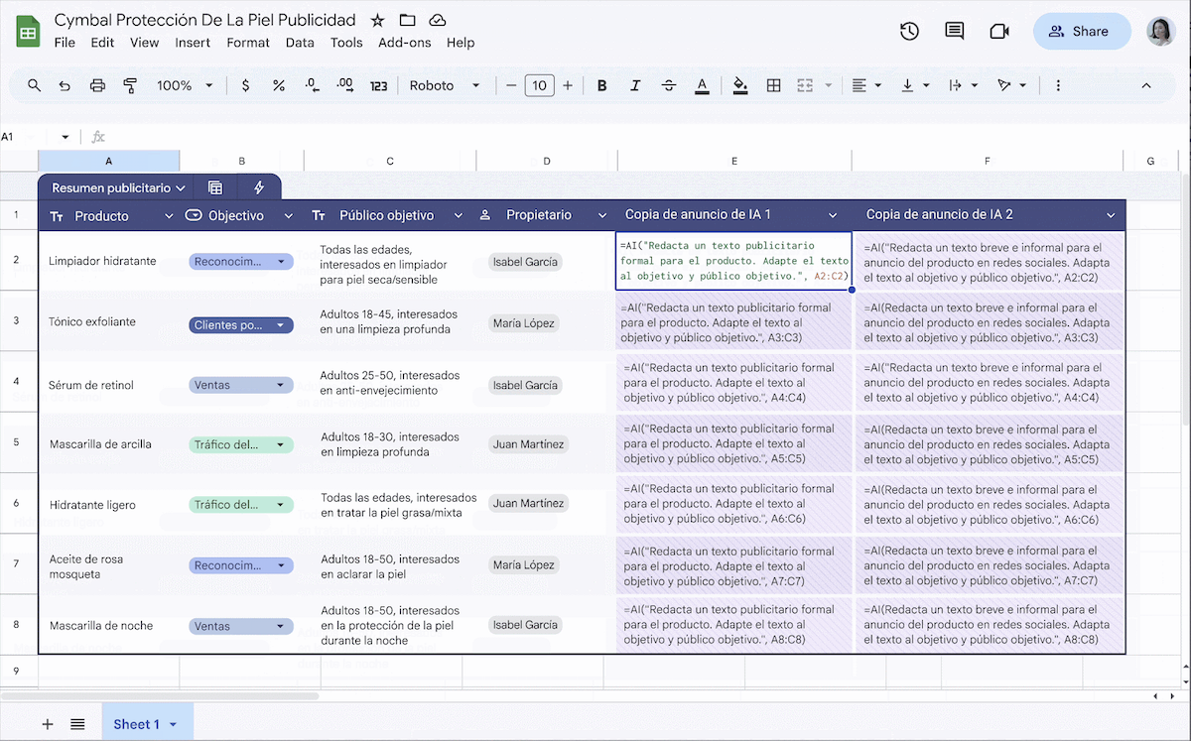Start a video call with camera icon
The width and height of the screenshot is (1191, 741).
999,32
